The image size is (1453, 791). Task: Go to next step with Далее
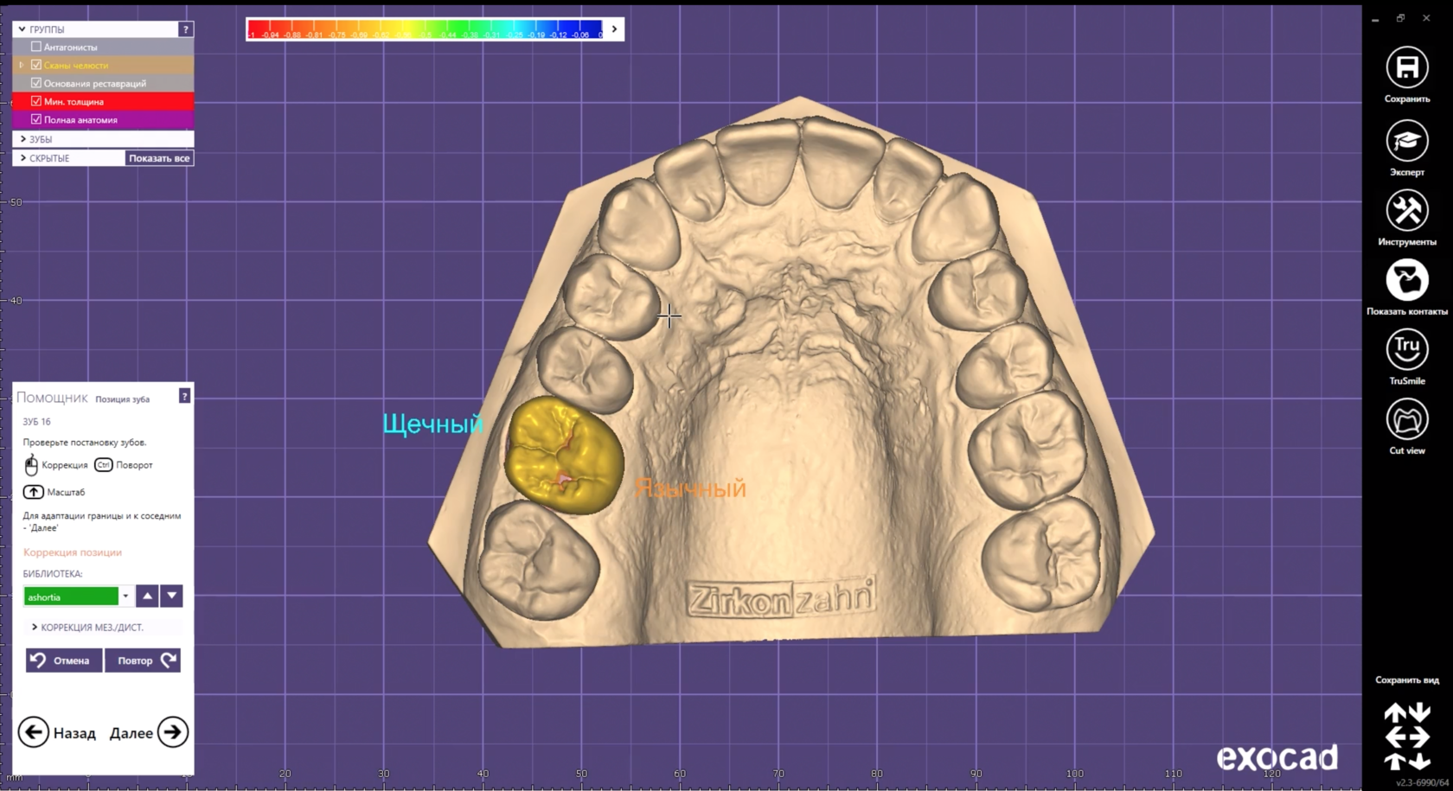click(172, 732)
